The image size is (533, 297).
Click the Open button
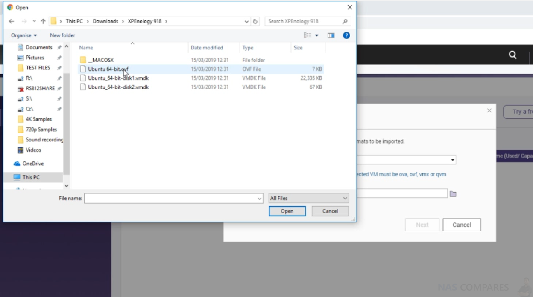tap(287, 211)
